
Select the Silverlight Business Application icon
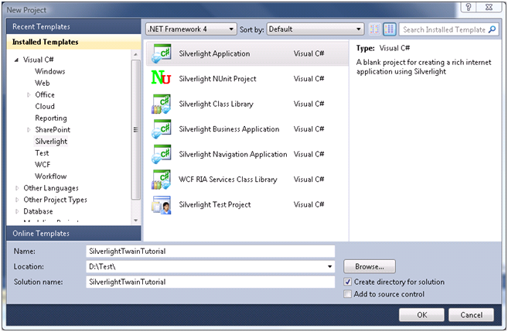[161, 129]
